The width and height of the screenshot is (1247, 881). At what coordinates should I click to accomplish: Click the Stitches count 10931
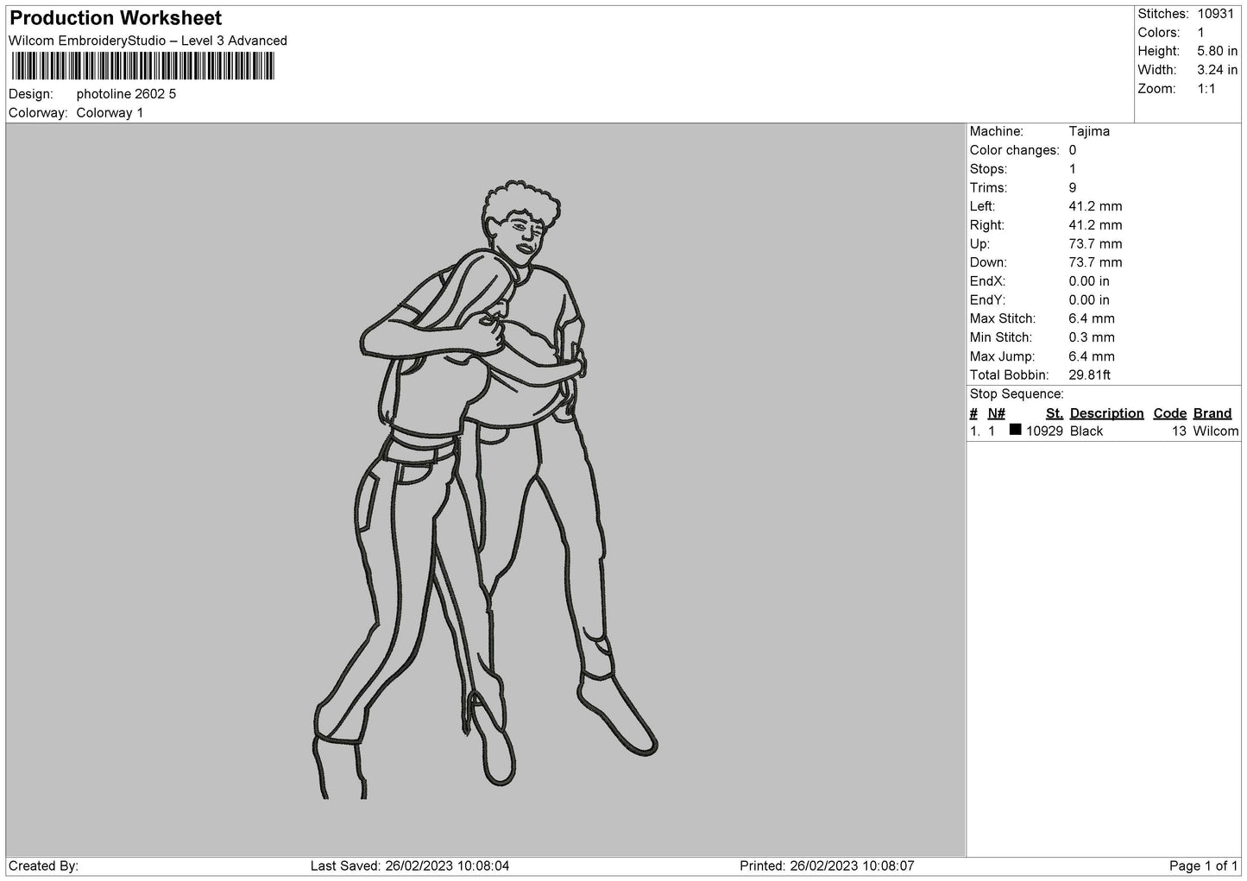click(1216, 14)
